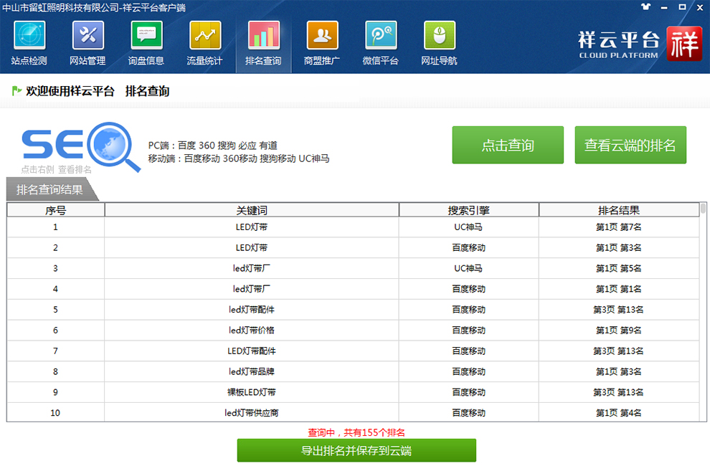Select row 5 keyword led灯带配件

[252, 310]
